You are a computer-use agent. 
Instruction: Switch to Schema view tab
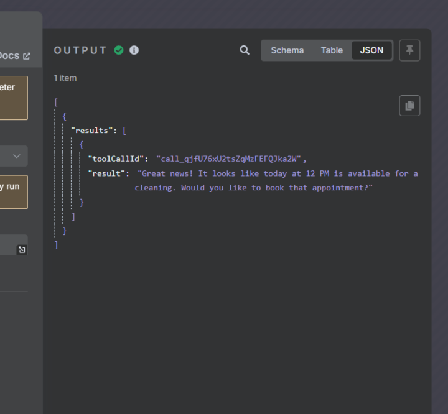point(287,50)
